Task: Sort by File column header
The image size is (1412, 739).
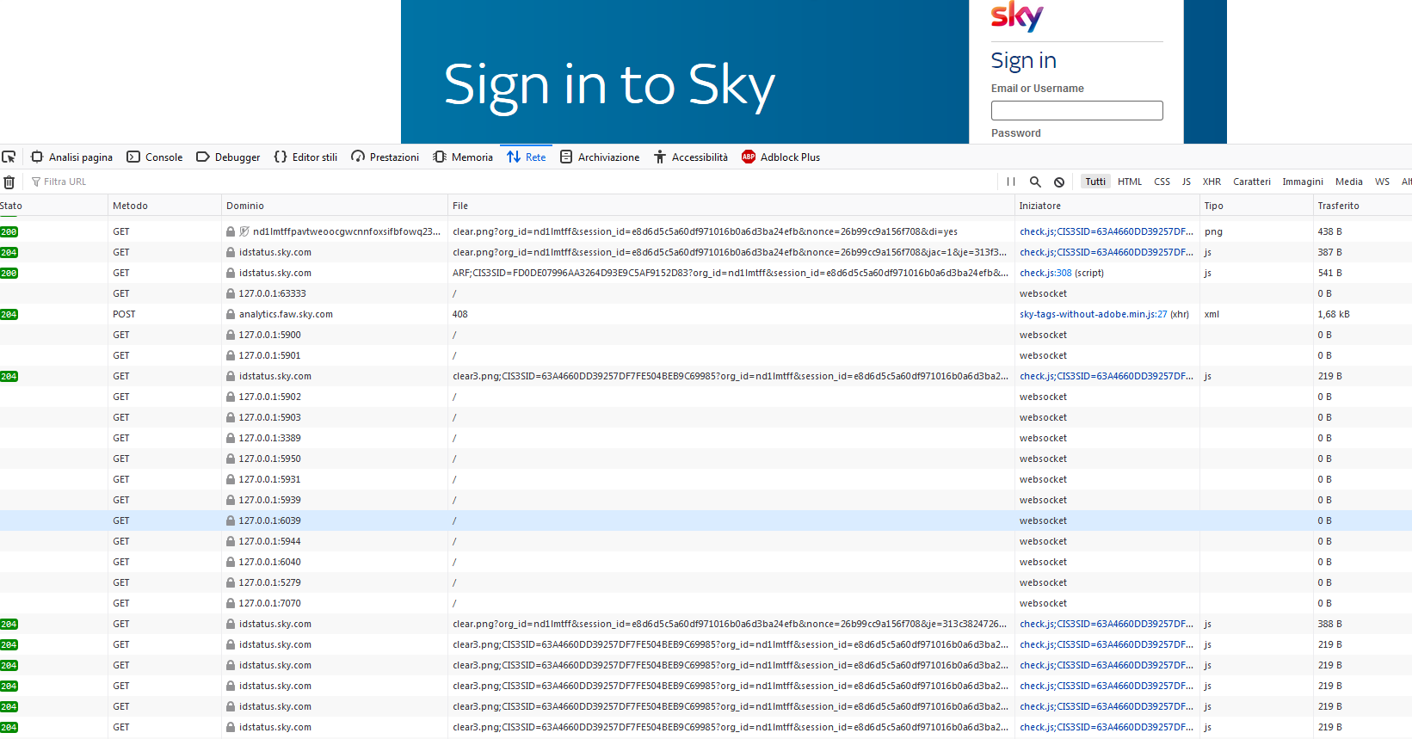Action: (x=731, y=206)
